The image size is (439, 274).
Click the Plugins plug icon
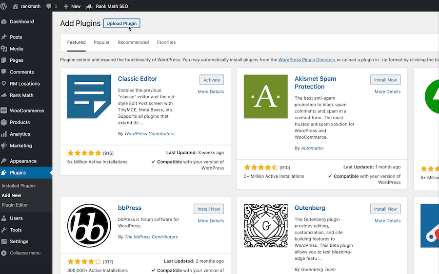click(3, 173)
